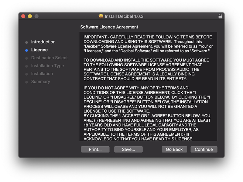Screen dimensions: 243x182
Task: Click the blue bullet beside Licence
Action: click(x=26, y=50)
